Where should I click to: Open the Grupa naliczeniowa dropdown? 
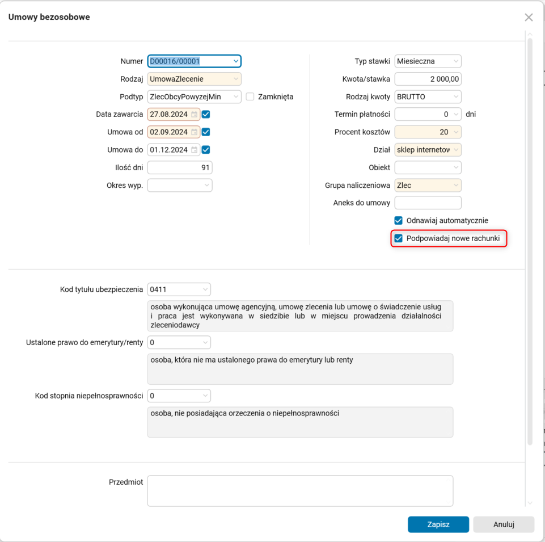click(x=455, y=185)
